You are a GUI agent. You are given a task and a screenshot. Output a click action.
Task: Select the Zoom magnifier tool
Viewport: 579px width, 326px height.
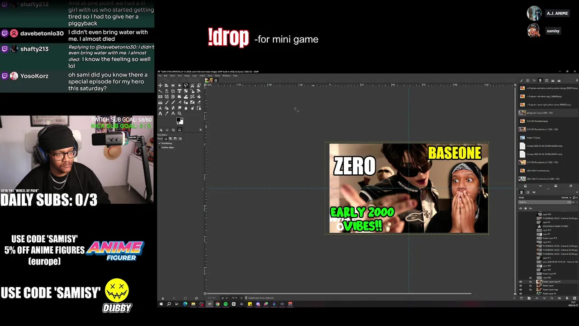click(179, 113)
